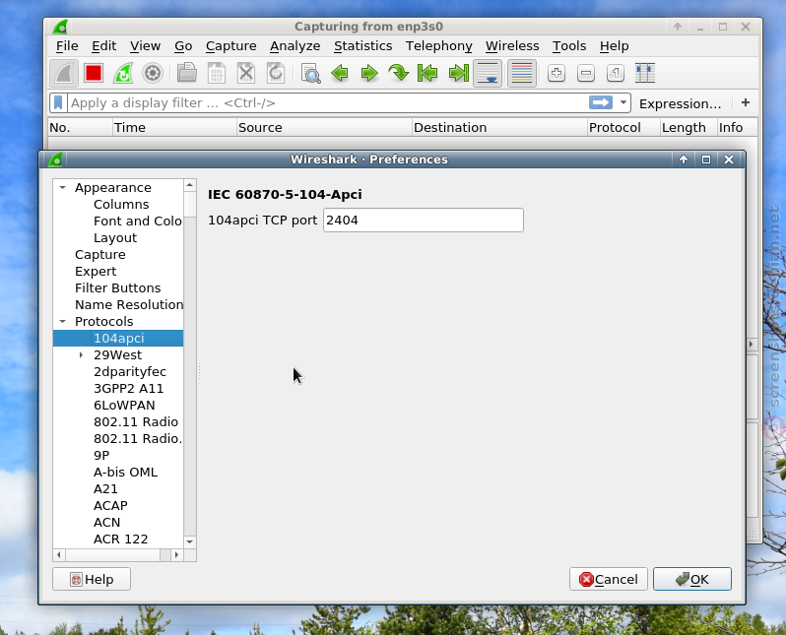Click the display filter bookmark icon
786x635 pixels.
coord(58,102)
